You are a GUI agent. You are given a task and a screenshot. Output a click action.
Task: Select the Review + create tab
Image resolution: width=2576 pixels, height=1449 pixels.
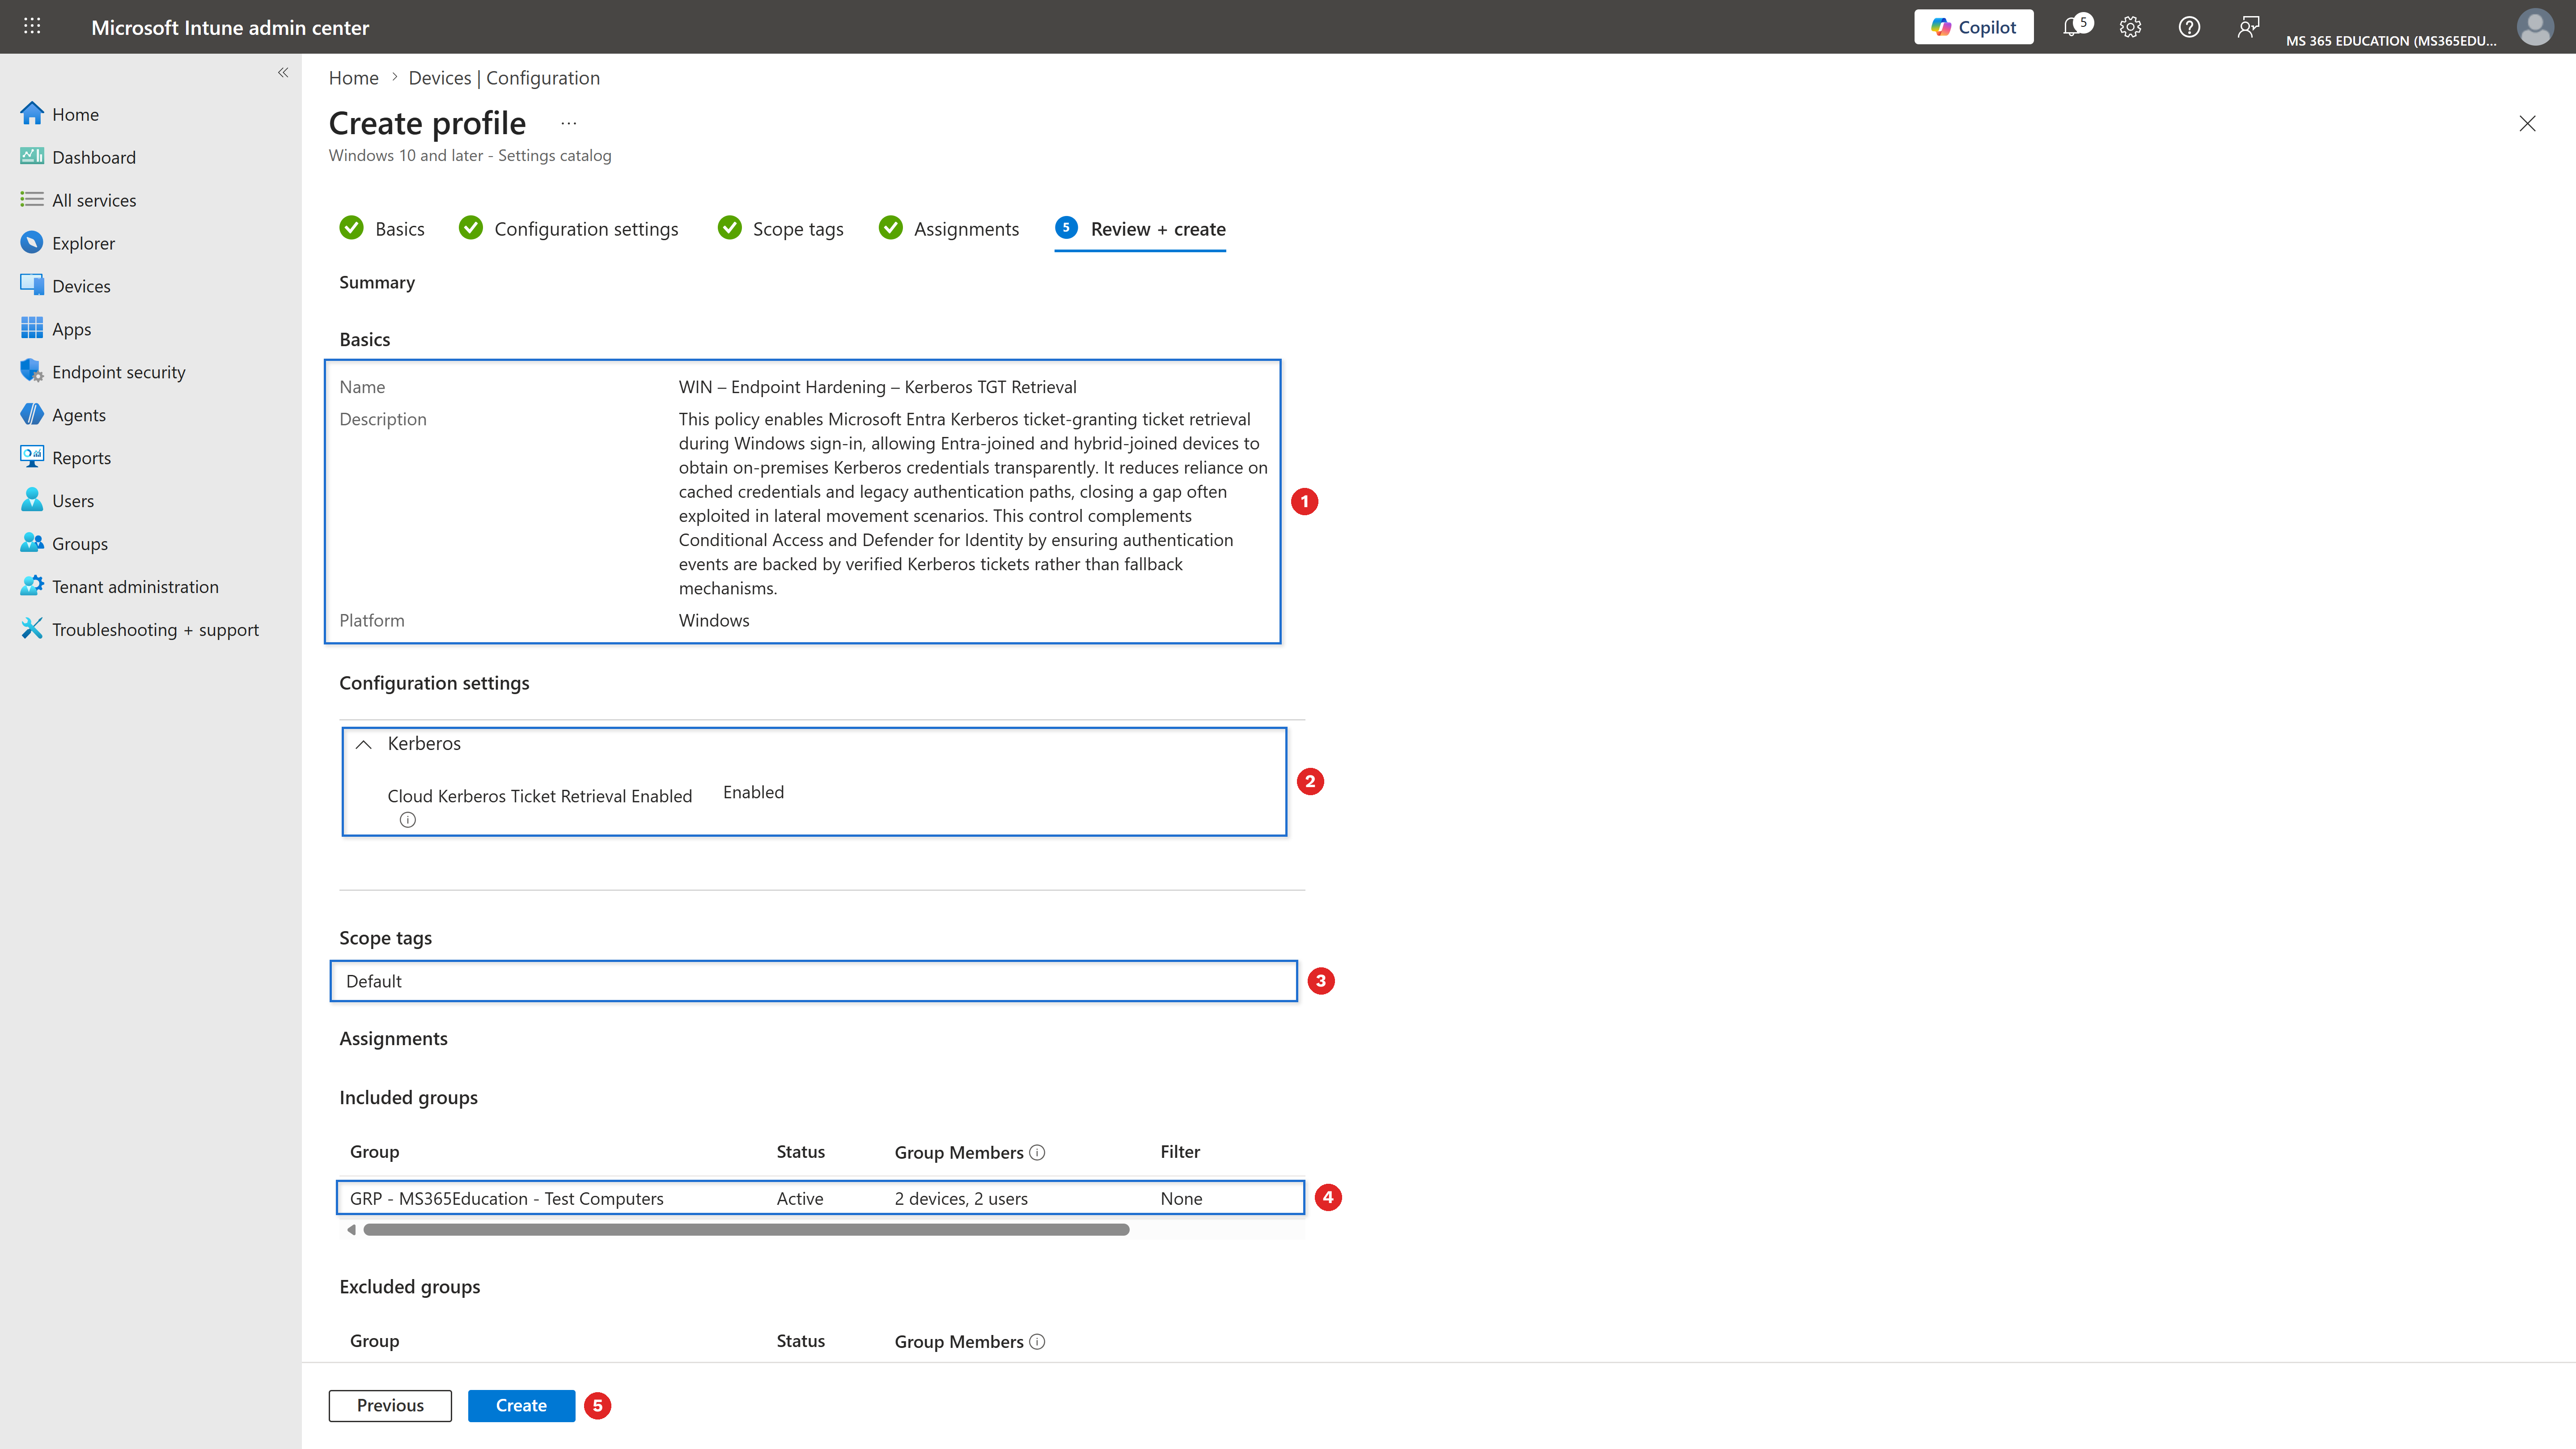point(1140,229)
